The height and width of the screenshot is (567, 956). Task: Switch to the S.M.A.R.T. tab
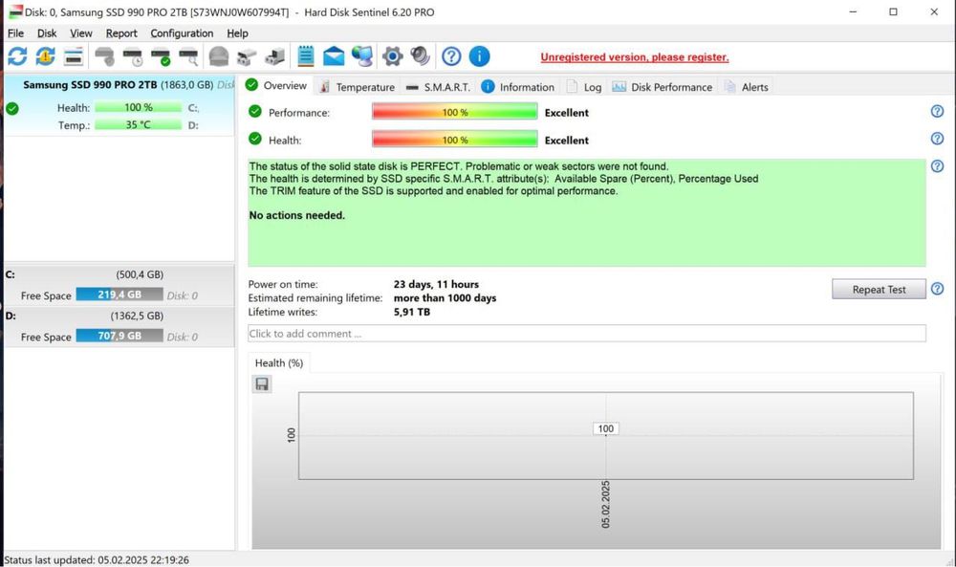(439, 87)
